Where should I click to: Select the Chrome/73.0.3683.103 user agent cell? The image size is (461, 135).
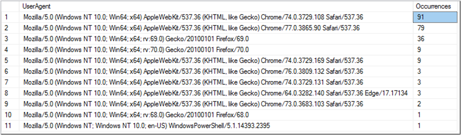(x=193, y=104)
